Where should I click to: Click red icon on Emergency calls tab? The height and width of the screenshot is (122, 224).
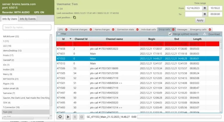[x=210, y=29]
